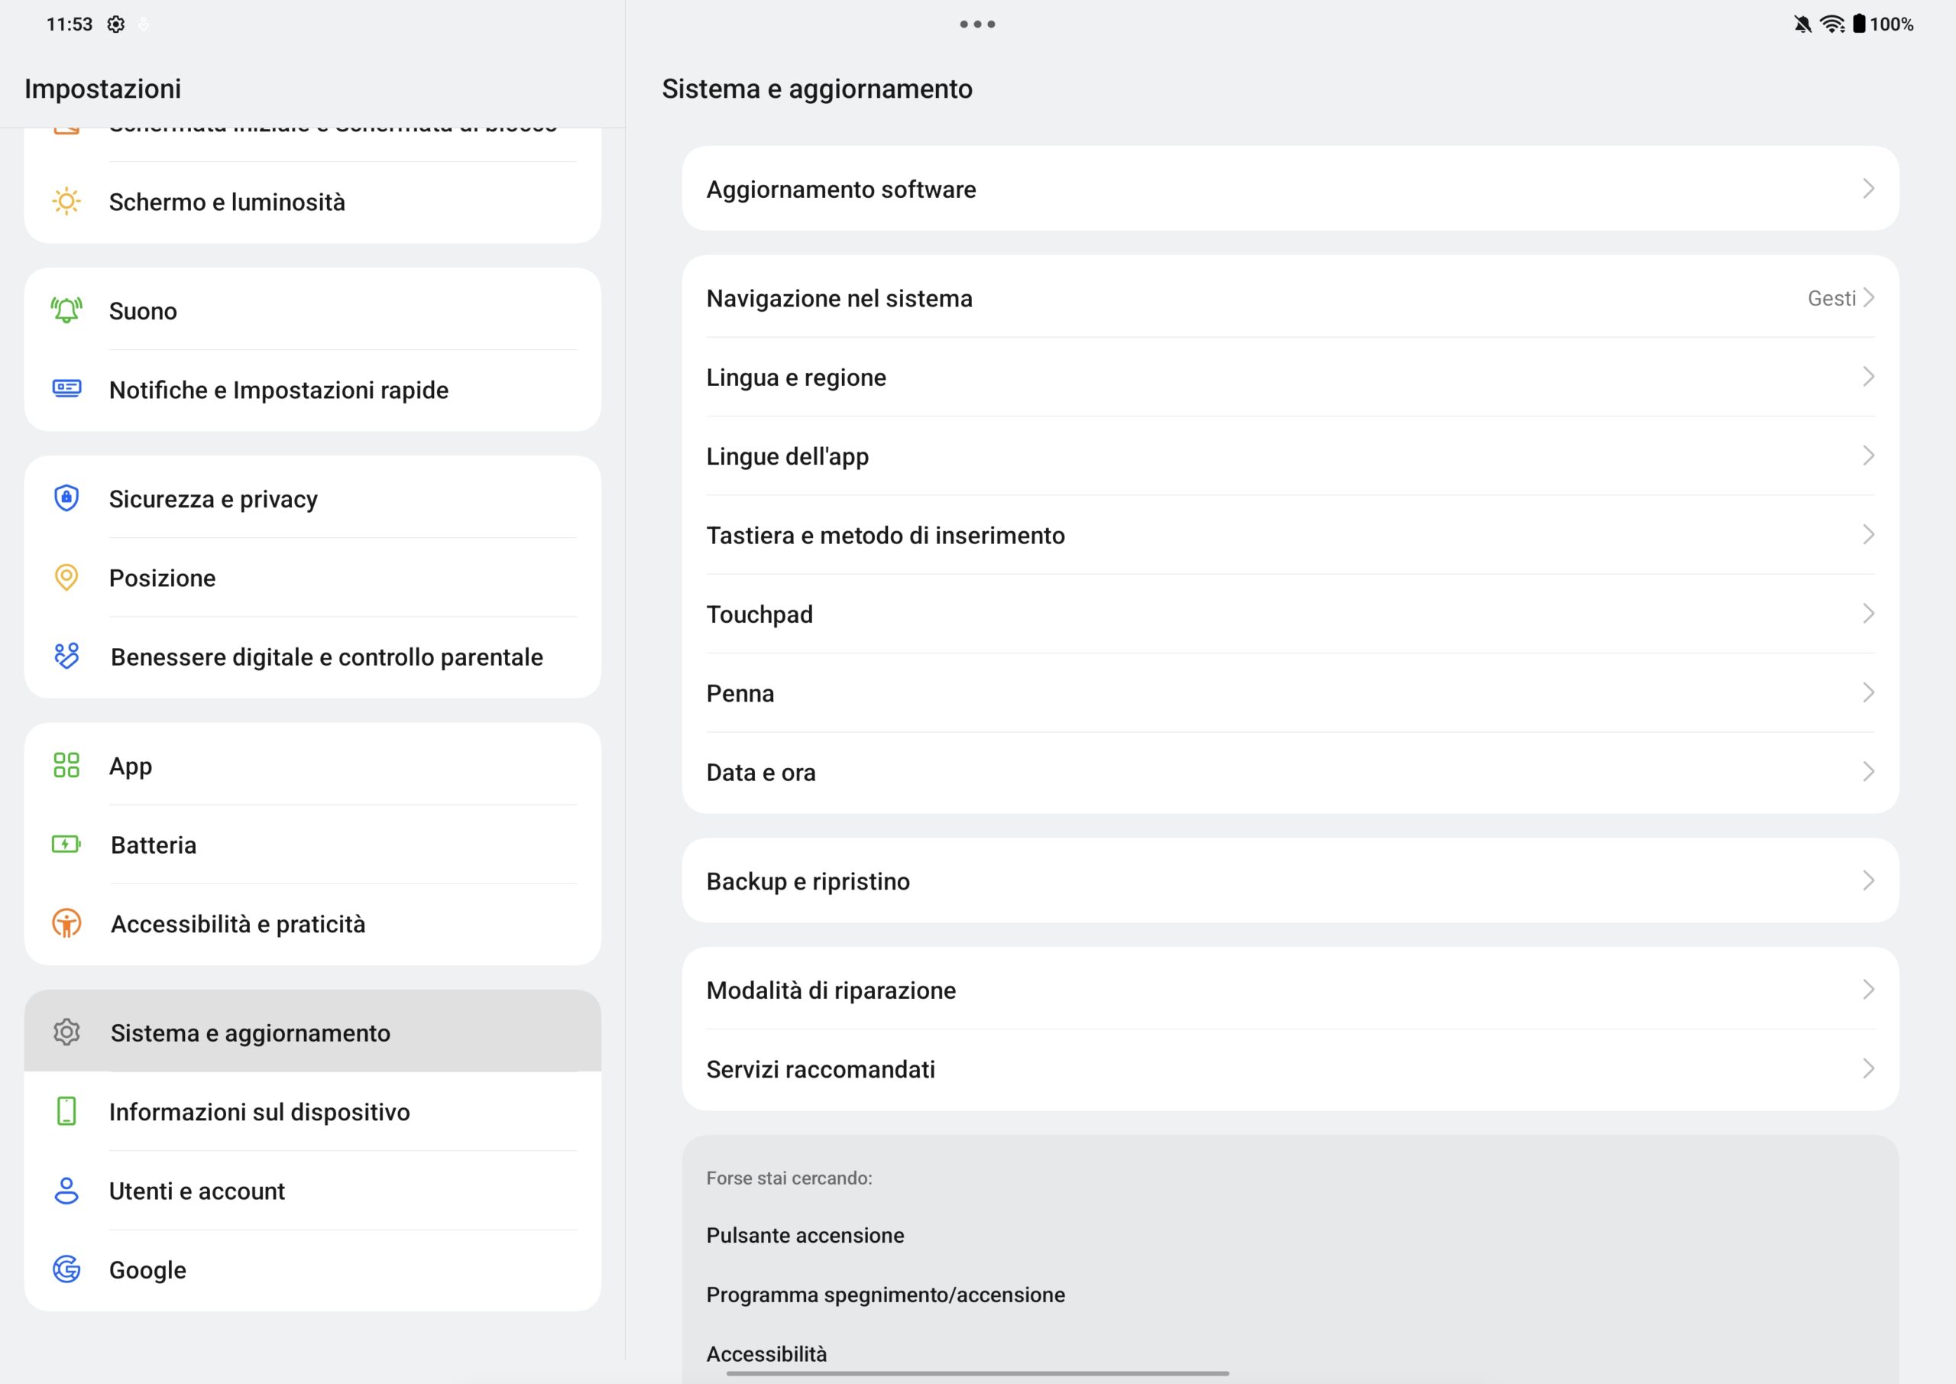Tap the three-dot handle at top
1956x1384 pixels.
tap(977, 24)
